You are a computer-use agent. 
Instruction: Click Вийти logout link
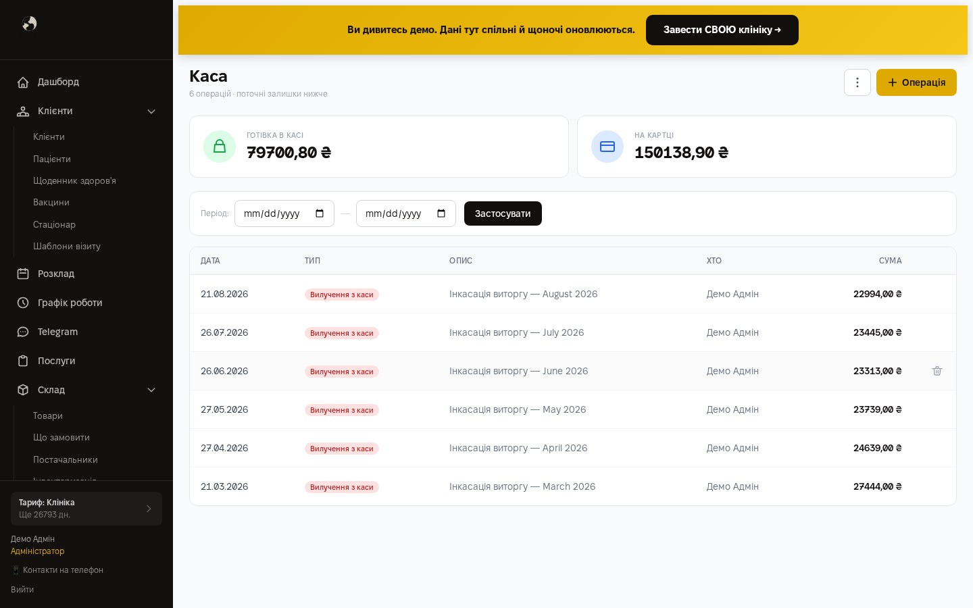[22, 589]
